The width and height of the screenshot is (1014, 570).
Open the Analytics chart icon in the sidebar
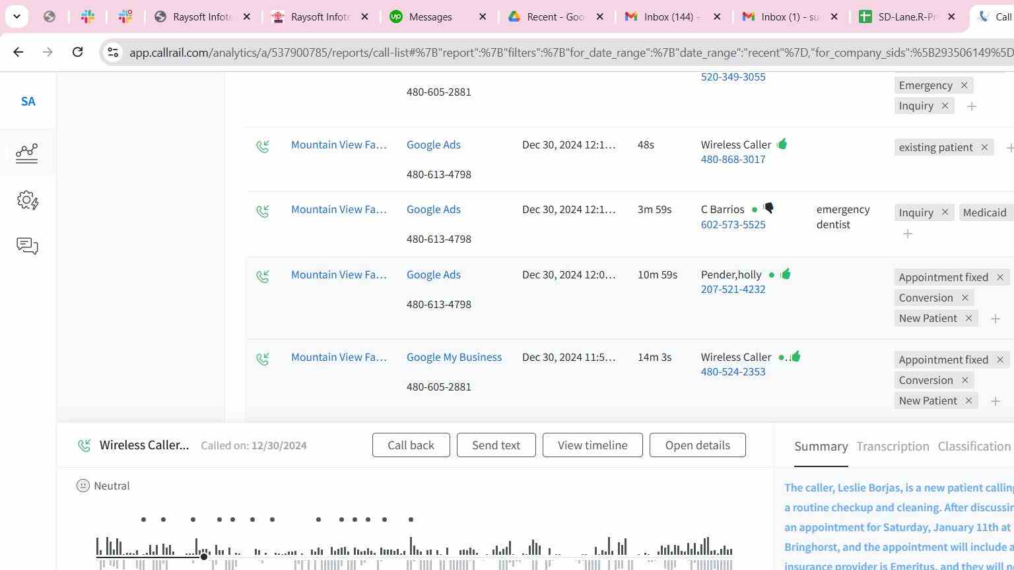tap(27, 153)
